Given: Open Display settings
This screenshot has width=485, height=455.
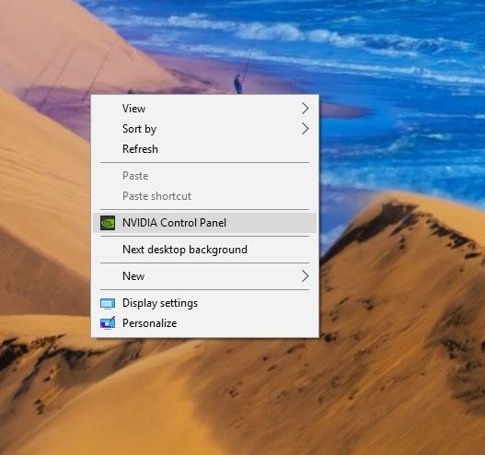Looking at the screenshot, I should (x=204, y=303).
